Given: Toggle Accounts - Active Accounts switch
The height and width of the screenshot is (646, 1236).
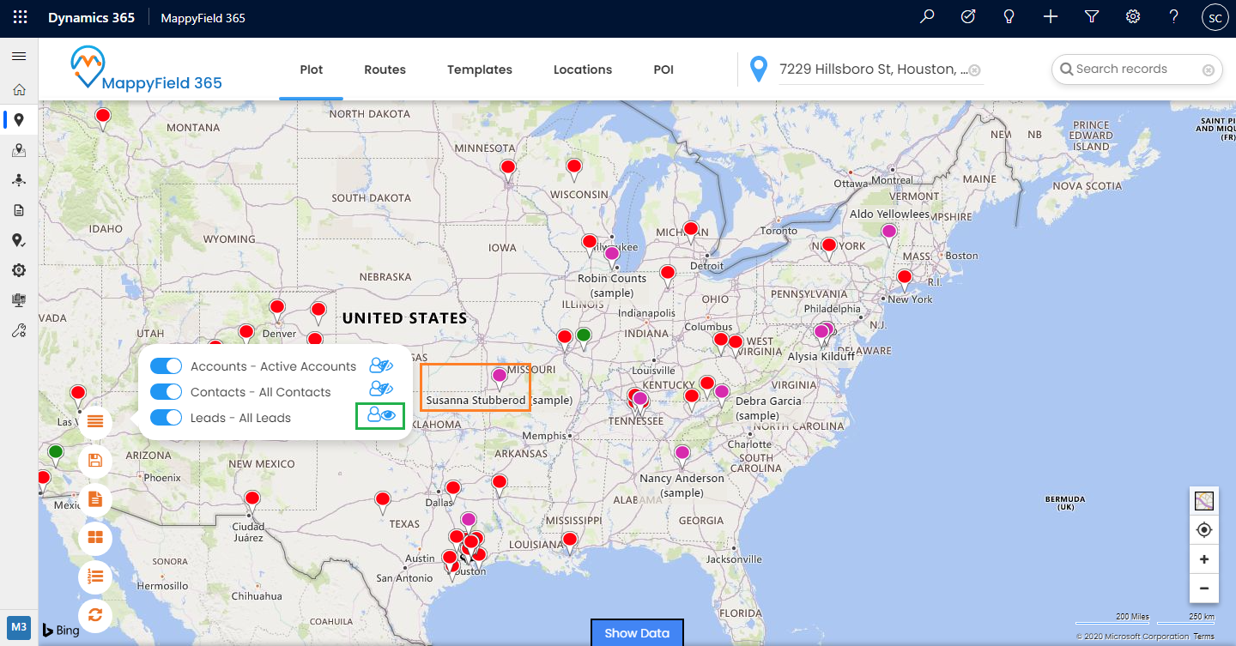Looking at the screenshot, I should point(167,366).
